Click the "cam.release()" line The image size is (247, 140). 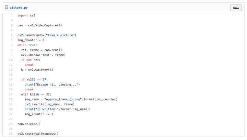point(29,124)
